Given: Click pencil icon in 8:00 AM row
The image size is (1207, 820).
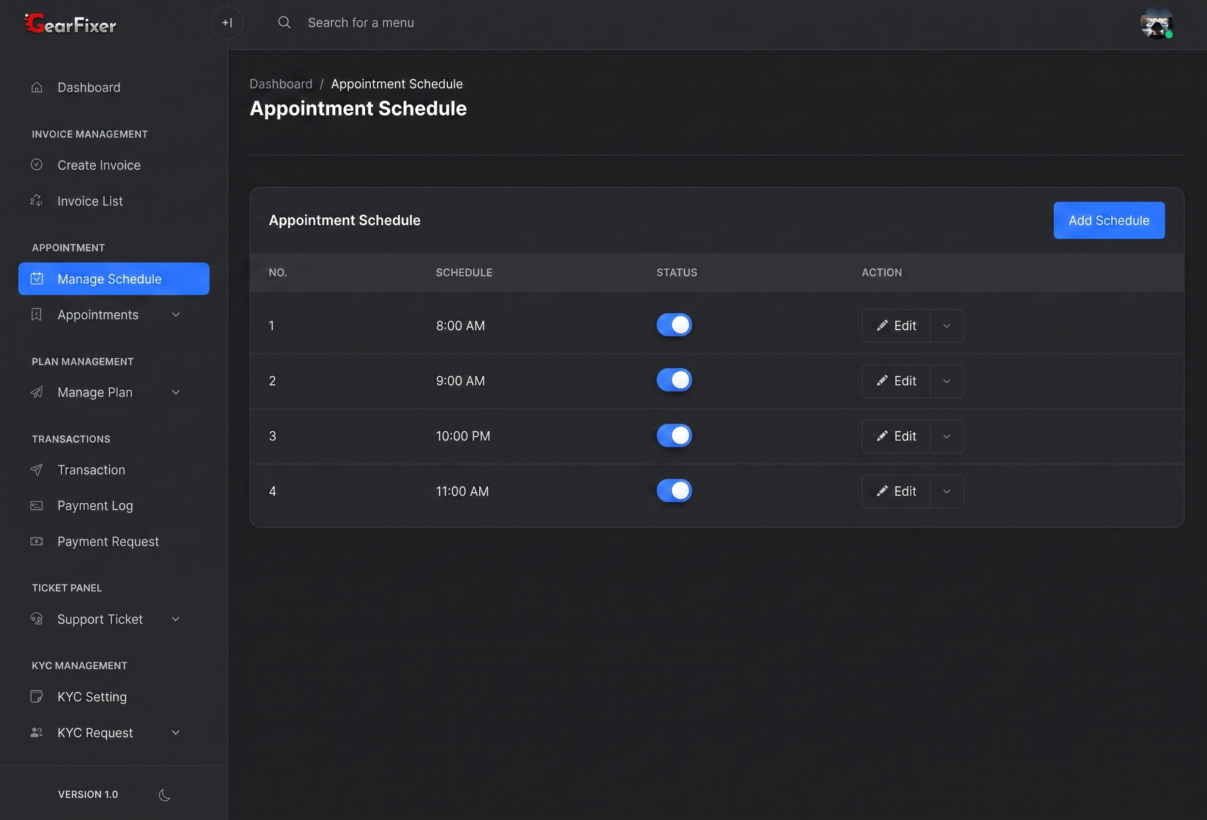Looking at the screenshot, I should [882, 325].
